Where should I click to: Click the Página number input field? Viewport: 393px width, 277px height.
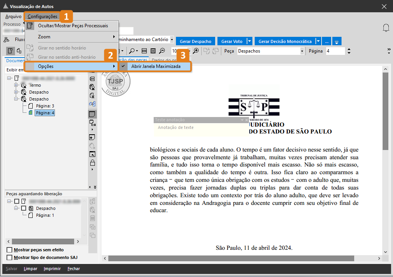[335, 51]
